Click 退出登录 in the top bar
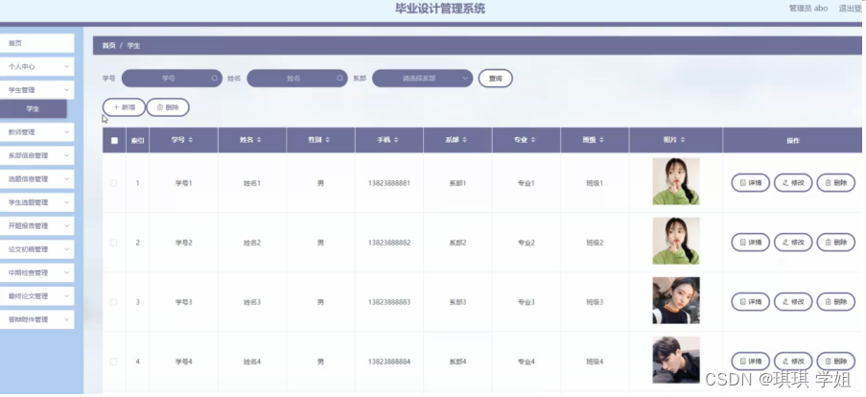Viewport: 866px width, 397px height. pyautogui.click(x=851, y=9)
